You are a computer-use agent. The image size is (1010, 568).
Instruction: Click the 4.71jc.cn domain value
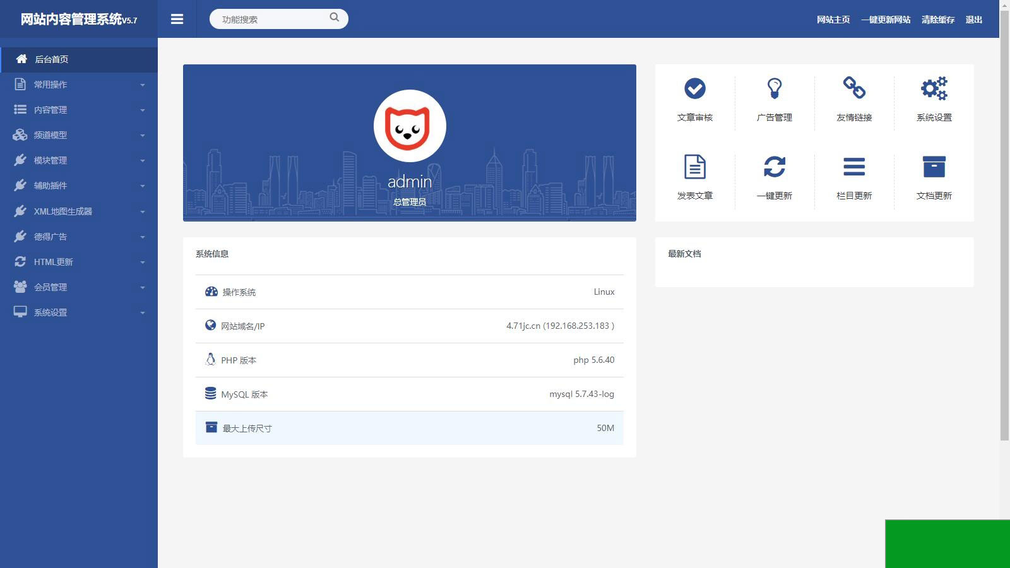pyautogui.click(x=561, y=326)
